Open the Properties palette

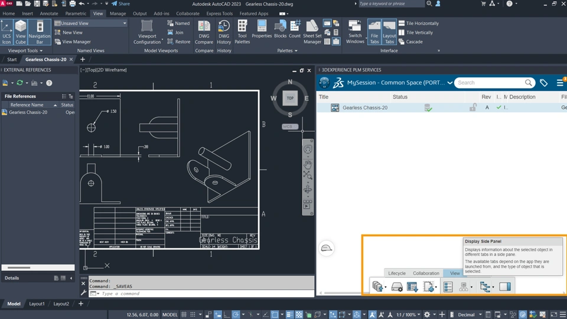tap(262, 29)
